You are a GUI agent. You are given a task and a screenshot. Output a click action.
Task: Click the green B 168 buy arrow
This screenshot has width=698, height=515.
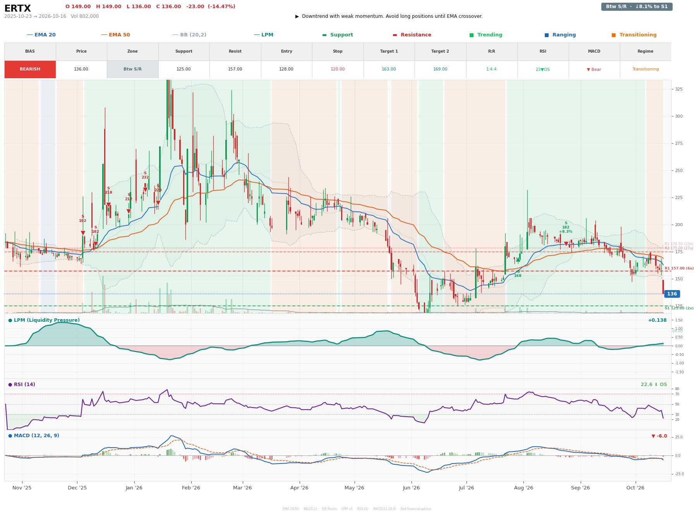tap(518, 260)
